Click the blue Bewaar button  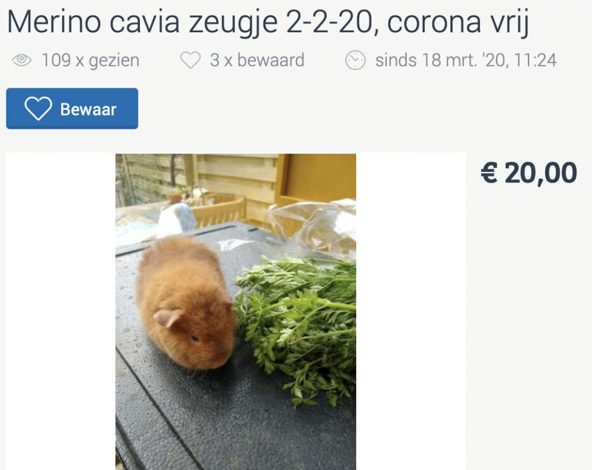pos(72,109)
